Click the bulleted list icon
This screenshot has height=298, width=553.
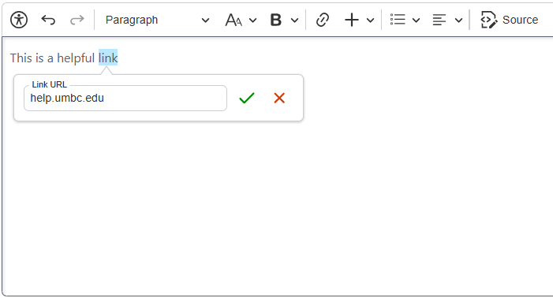pyautogui.click(x=398, y=20)
